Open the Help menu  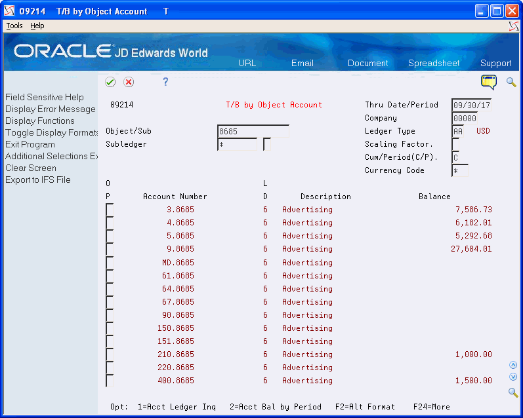37,26
